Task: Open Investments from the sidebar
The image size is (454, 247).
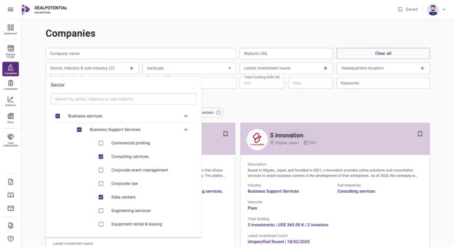Action: coord(11,85)
